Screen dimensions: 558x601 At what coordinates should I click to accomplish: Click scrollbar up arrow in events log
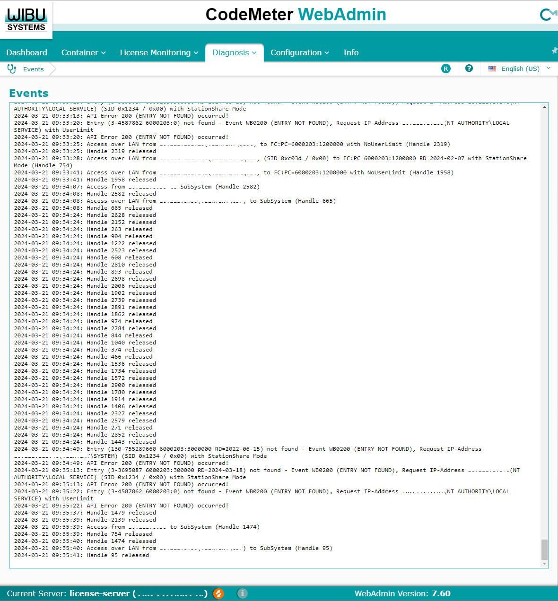pos(544,107)
